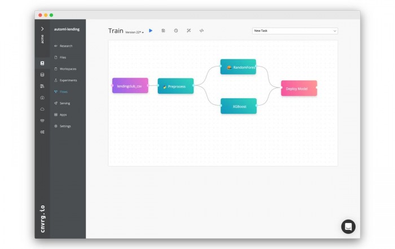The width and height of the screenshot is (395, 249).
Task: Open the New Task dropdown
Action: (x=295, y=31)
